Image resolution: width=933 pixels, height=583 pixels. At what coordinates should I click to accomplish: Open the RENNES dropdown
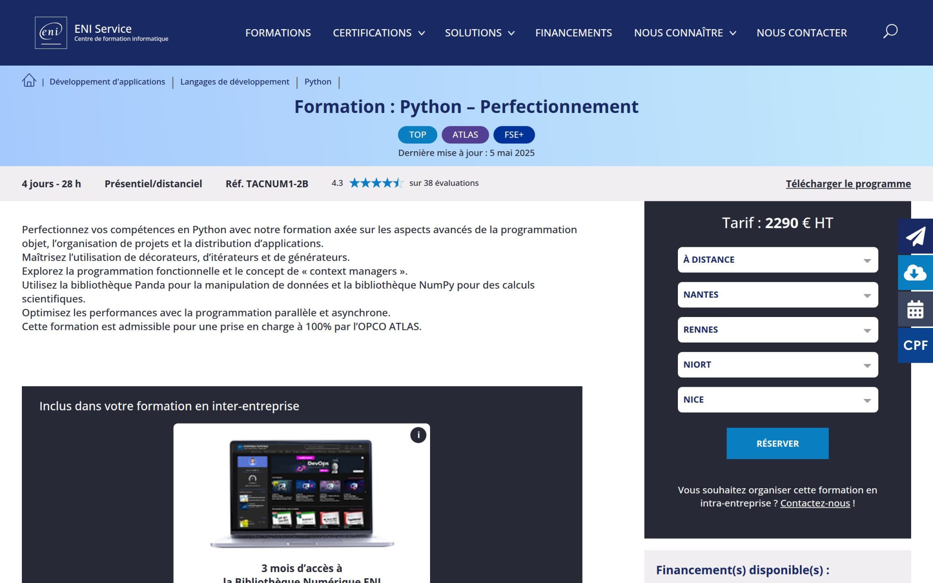[x=778, y=330]
